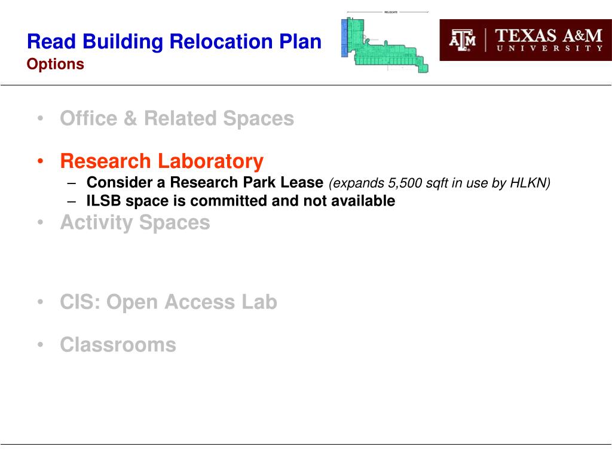Click the Classrooms bullet item
Viewport: 612px width, 459px height.
(118, 345)
